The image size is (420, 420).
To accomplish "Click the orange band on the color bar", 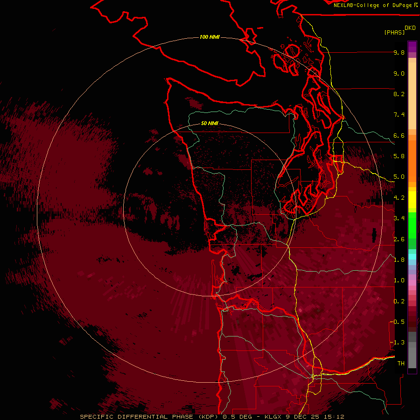I will pos(412,161).
